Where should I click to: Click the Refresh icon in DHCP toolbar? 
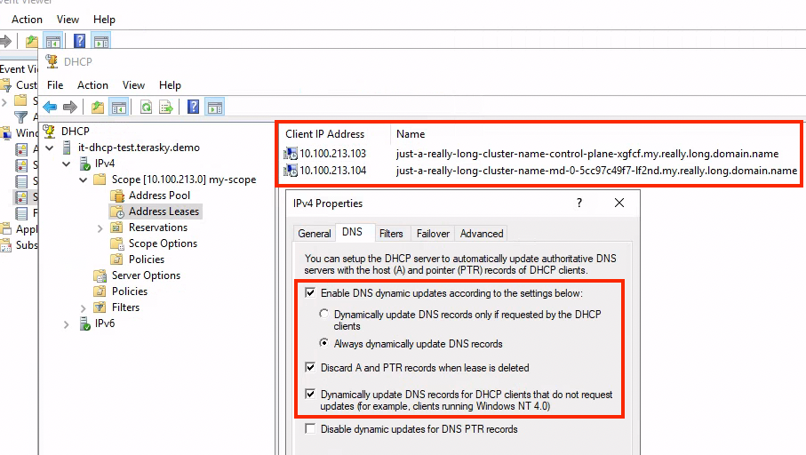point(145,107)
